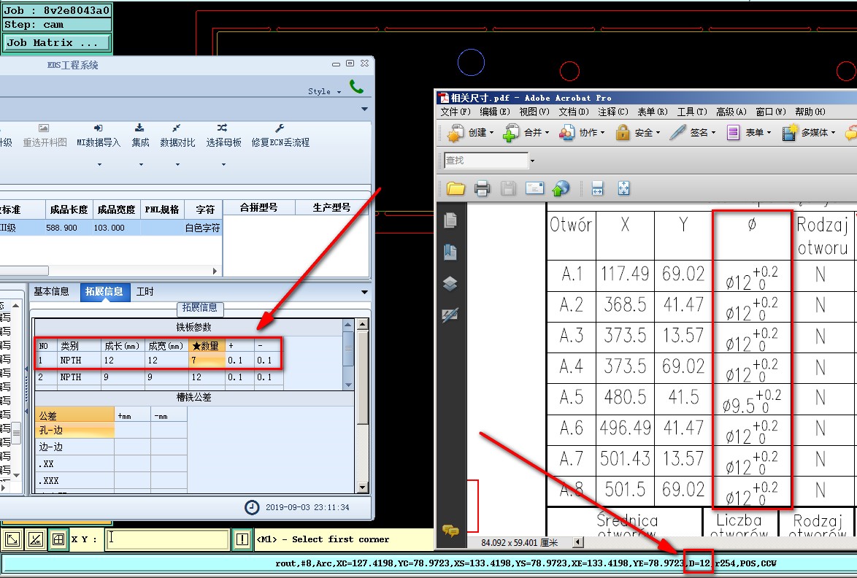Screen dimensions: 857x578
Task: Switch to the 拓展信息 tab
Action: coord(104,292)
